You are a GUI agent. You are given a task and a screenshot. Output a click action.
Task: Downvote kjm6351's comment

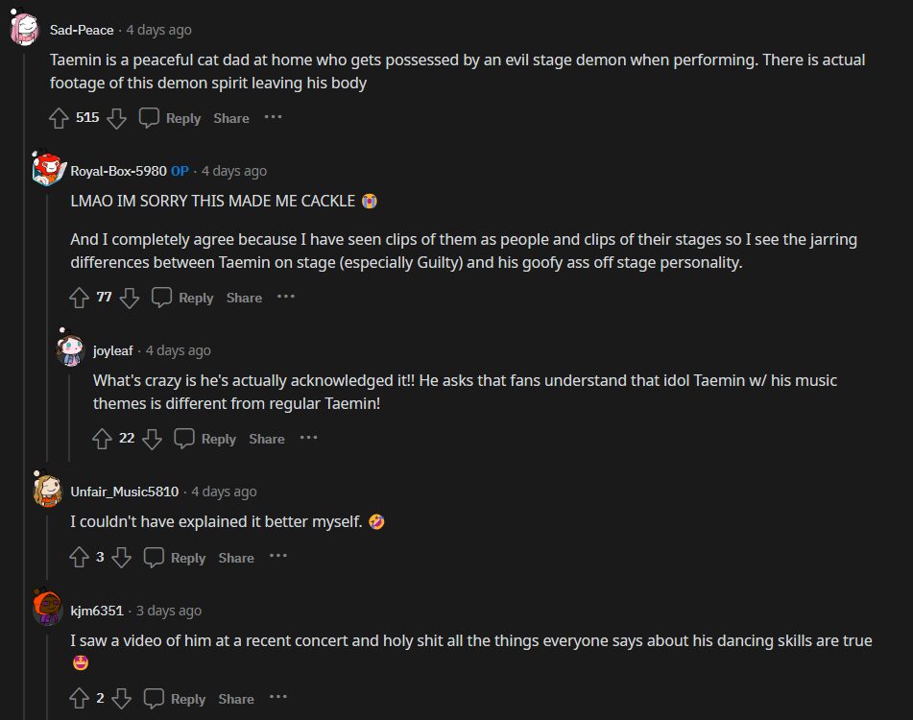coord(121,699)
